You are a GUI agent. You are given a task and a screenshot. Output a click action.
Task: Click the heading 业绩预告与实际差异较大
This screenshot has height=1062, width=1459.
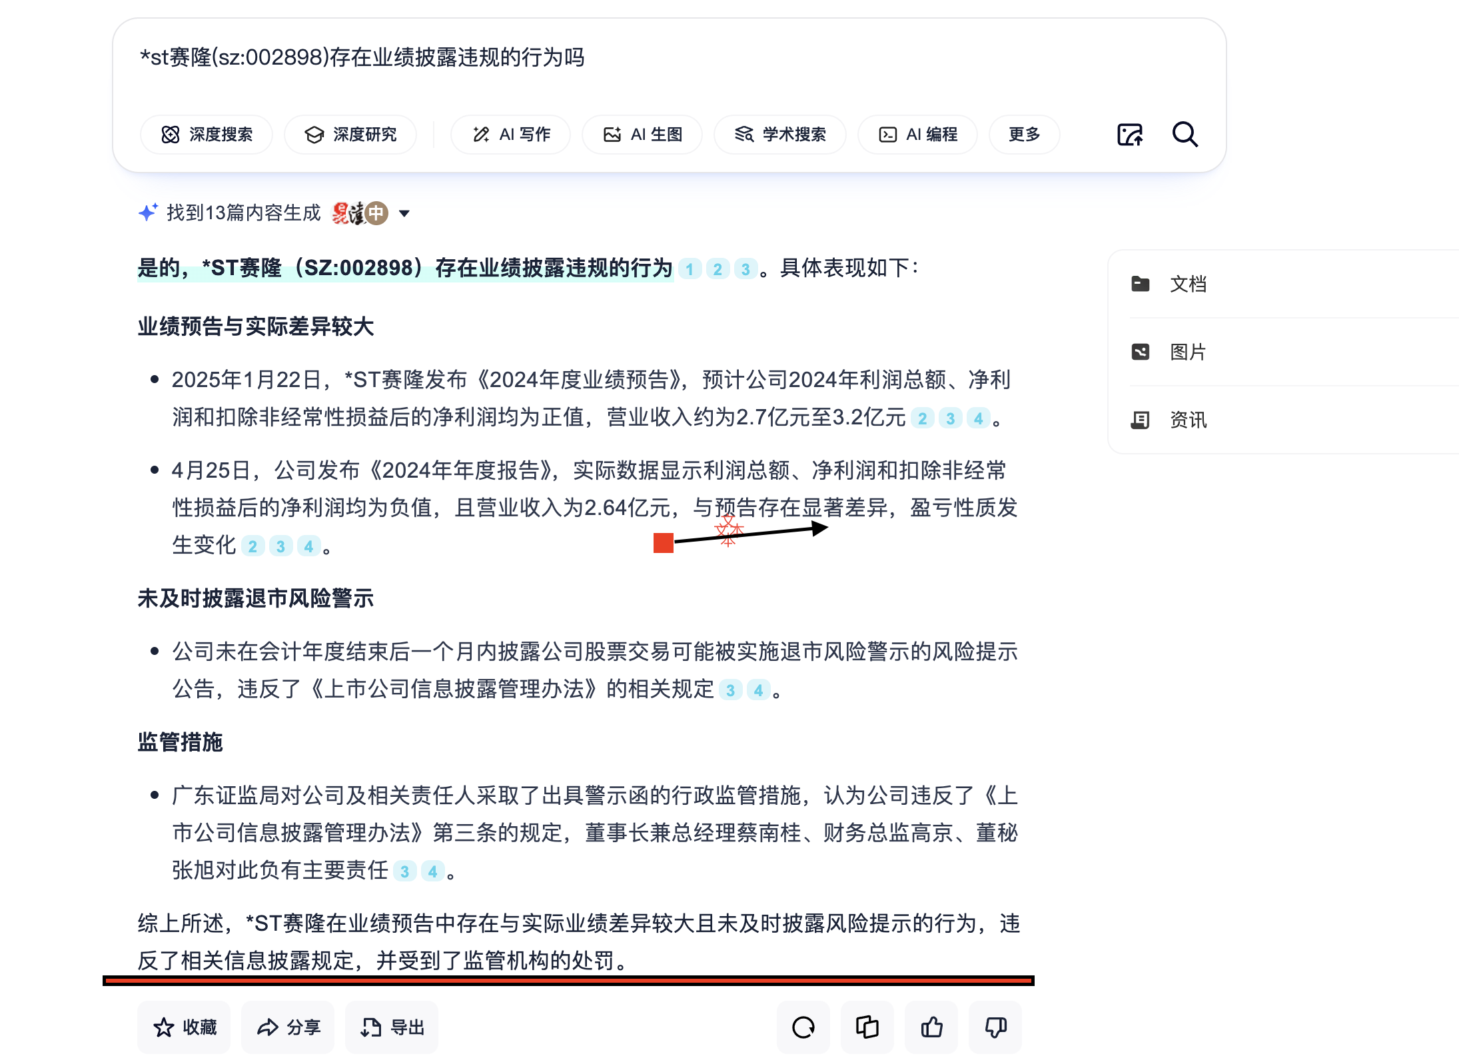tap(256, 326)
